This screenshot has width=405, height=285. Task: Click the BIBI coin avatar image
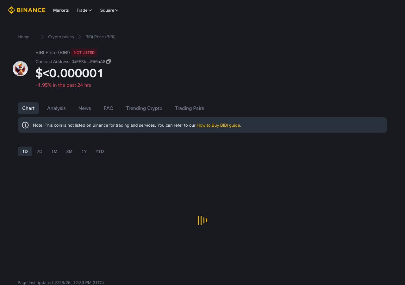coord(20,69)
